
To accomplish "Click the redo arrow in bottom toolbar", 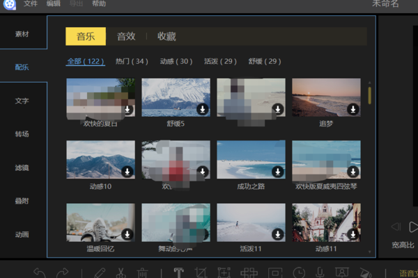I will pos(63,272).
